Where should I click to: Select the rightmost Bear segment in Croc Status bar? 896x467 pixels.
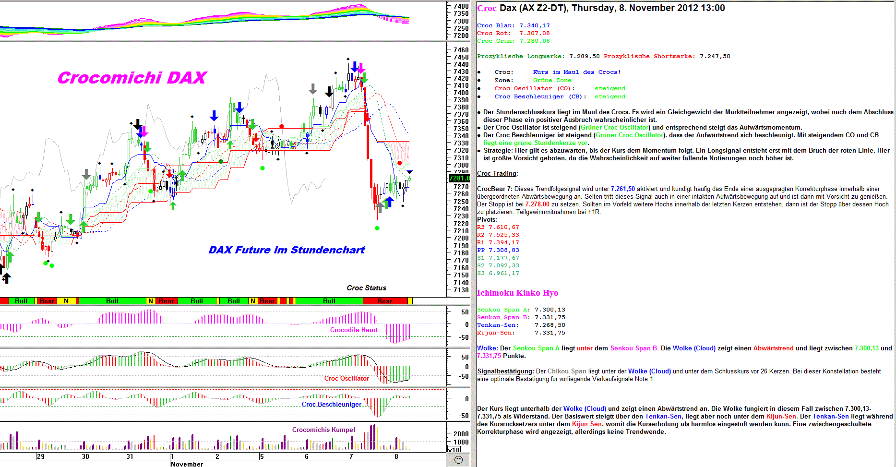(385, 301)
